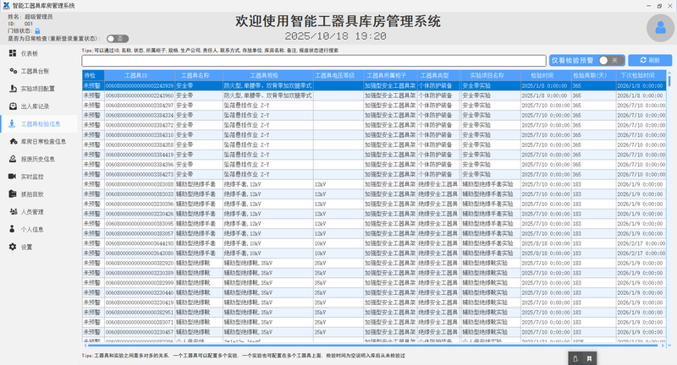Image resolution: width=677 pixels, height=365 pixels.
Task: Click the left icon in the dark bottom toolbar
Action: click(x=575, y=358)
